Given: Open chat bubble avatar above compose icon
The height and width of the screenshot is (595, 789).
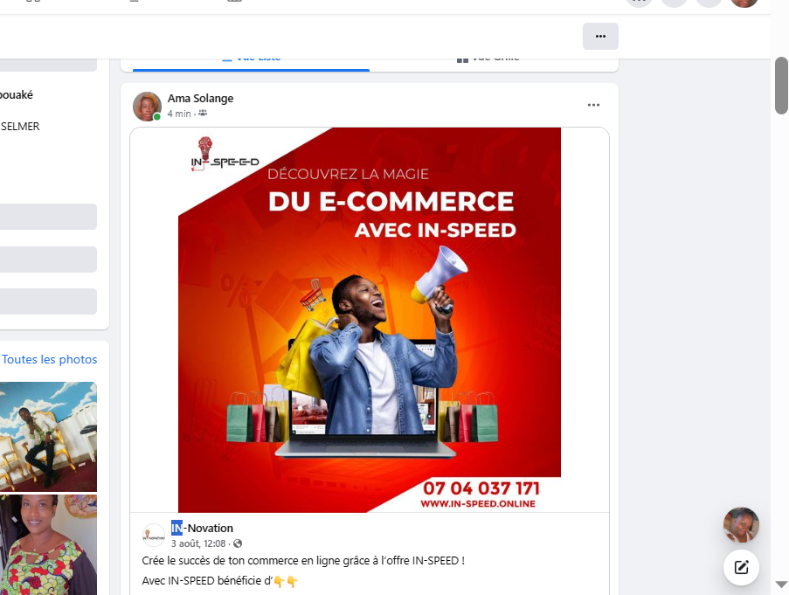Looking at the screenshot, I should pyautogui.click(x=741, y=524).
